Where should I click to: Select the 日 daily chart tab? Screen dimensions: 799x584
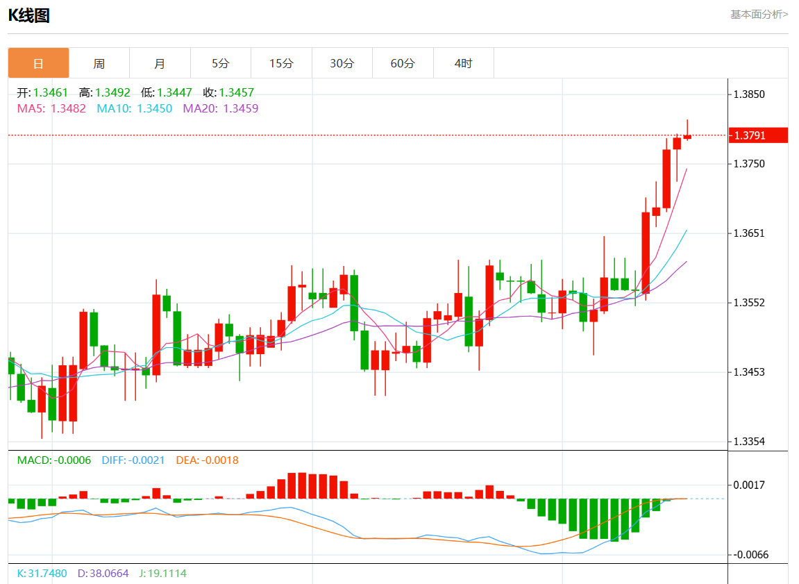pos(39,63)
